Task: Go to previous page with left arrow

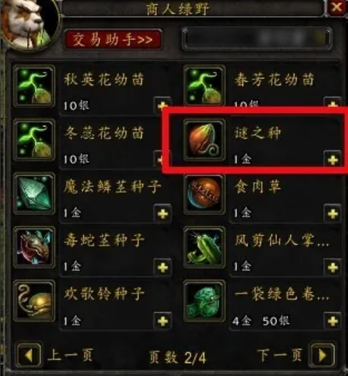Action: 29,356
